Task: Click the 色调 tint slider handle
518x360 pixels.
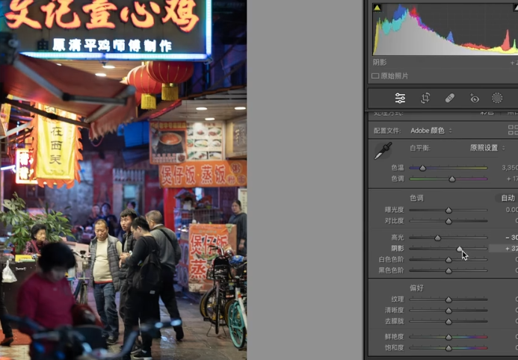Action: pyautogui.click(x=452, y=179)
